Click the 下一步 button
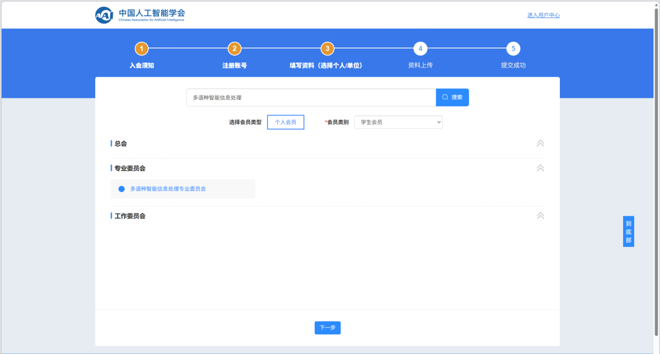The height and width of the screenshot is (354, 660). (x=328, y=328)
